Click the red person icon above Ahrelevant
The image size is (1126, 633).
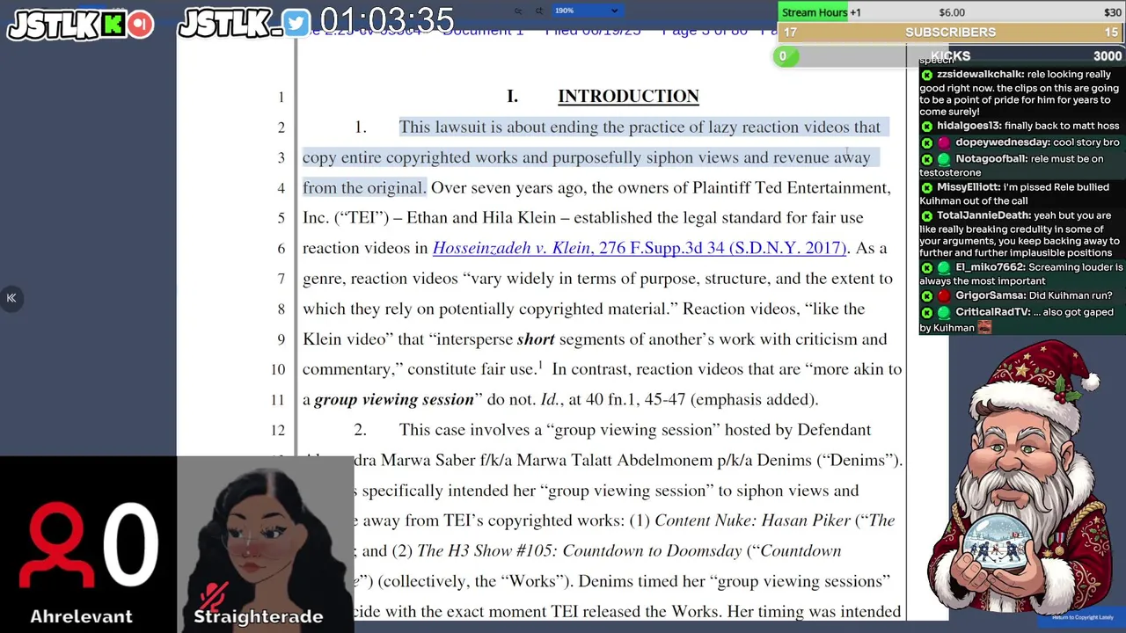(56, 545)
